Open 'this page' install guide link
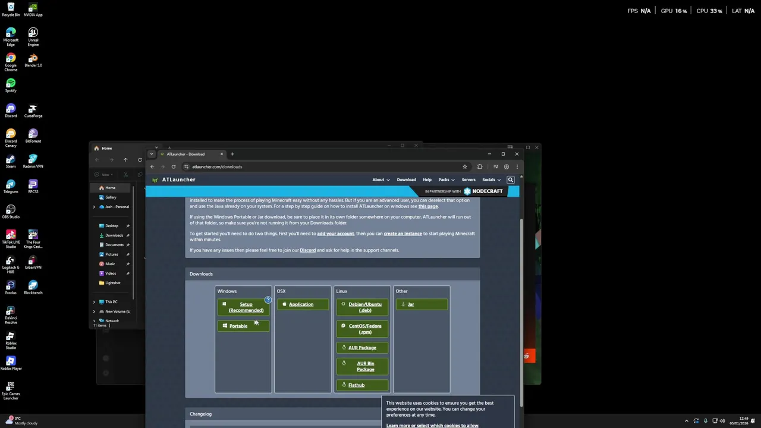The height and width of the screenshot is (428, 761). (428, 206)
